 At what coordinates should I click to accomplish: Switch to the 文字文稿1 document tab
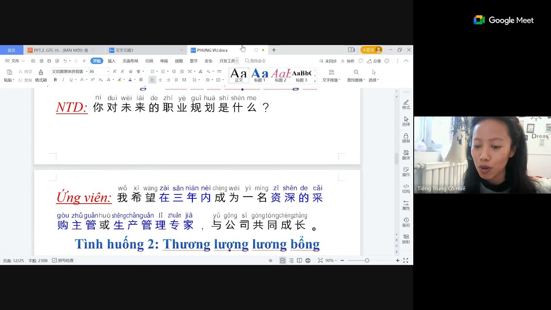tap(146, 50)
